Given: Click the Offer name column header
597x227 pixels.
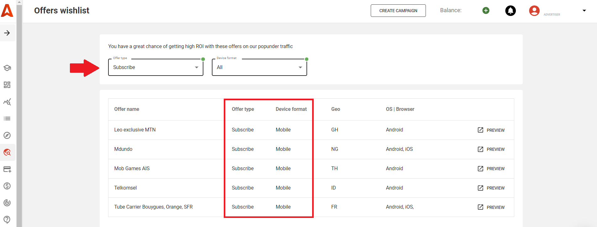Looking at the screenshot, I should [127, 109].
